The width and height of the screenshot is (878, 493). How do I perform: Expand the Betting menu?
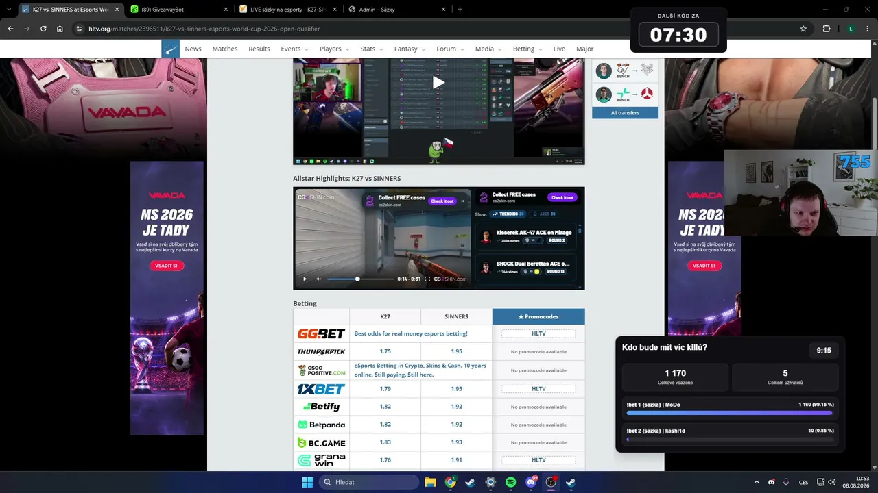527,49
